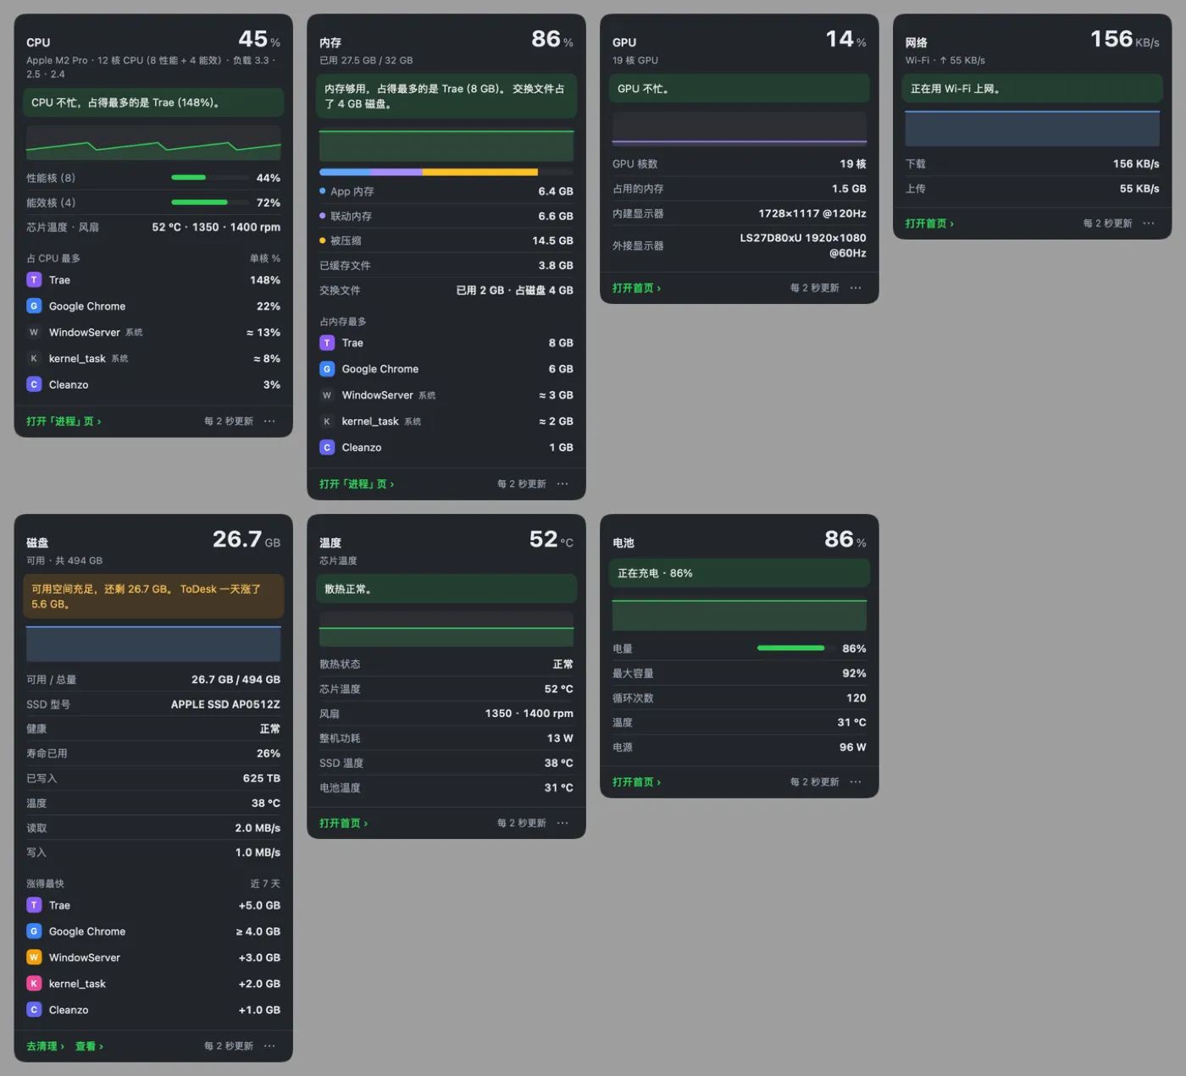Click 打开首页 link in the GPU card

[636, 288]
